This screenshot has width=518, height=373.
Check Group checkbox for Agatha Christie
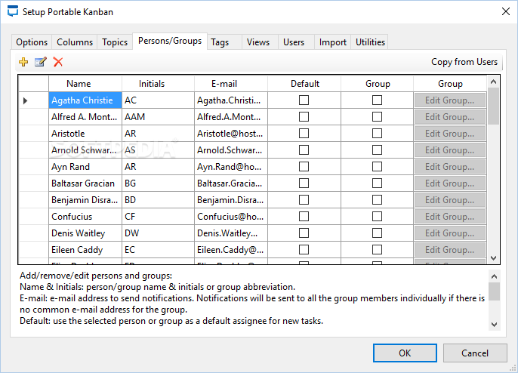(377, 100)
